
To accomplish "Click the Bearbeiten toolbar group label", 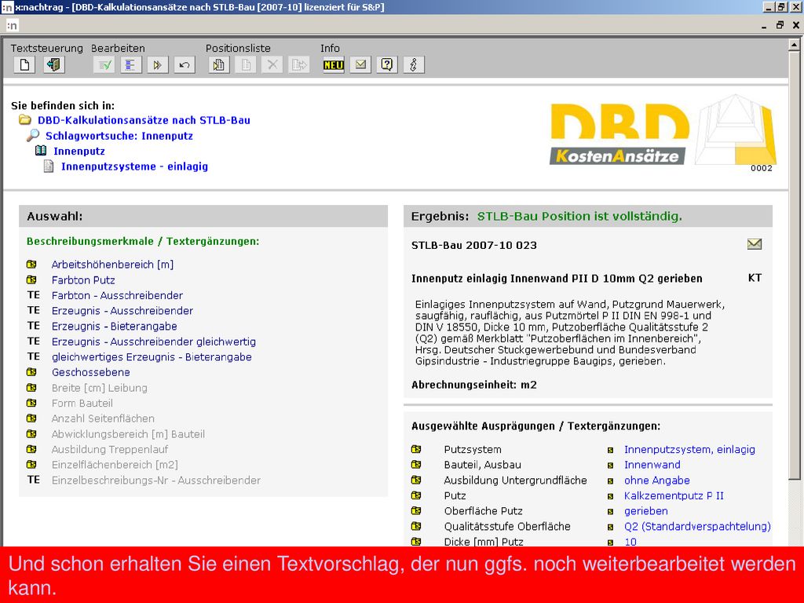I will [118, 48].
